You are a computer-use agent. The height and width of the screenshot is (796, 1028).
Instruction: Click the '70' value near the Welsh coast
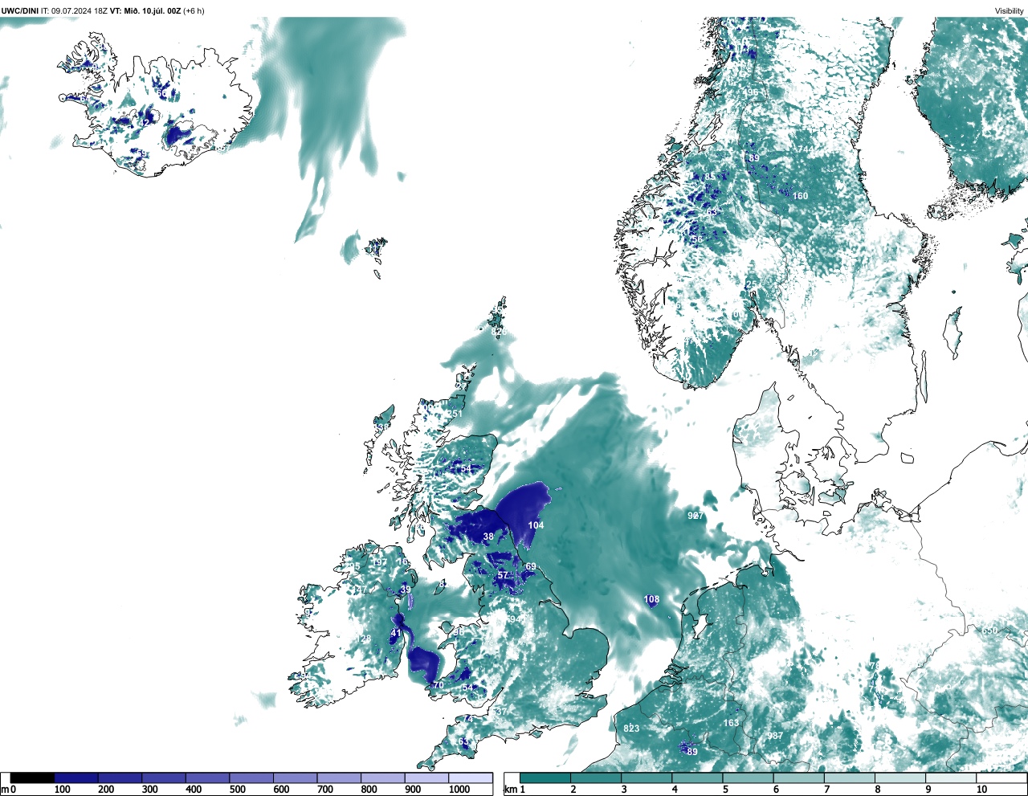click(438, 685)
